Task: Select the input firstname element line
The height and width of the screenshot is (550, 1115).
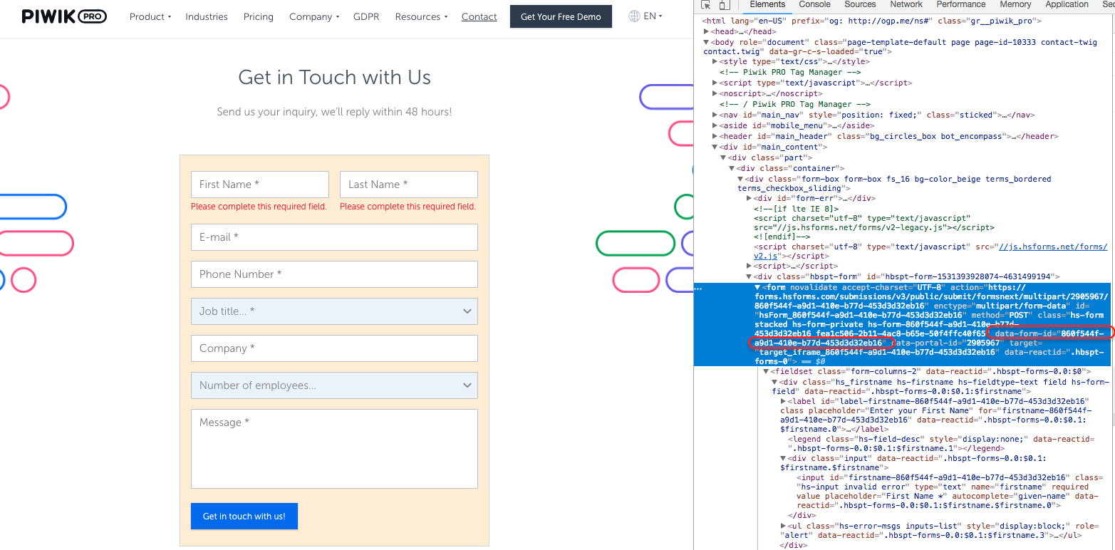Action: pyautogui.click(x=950, y=492)
